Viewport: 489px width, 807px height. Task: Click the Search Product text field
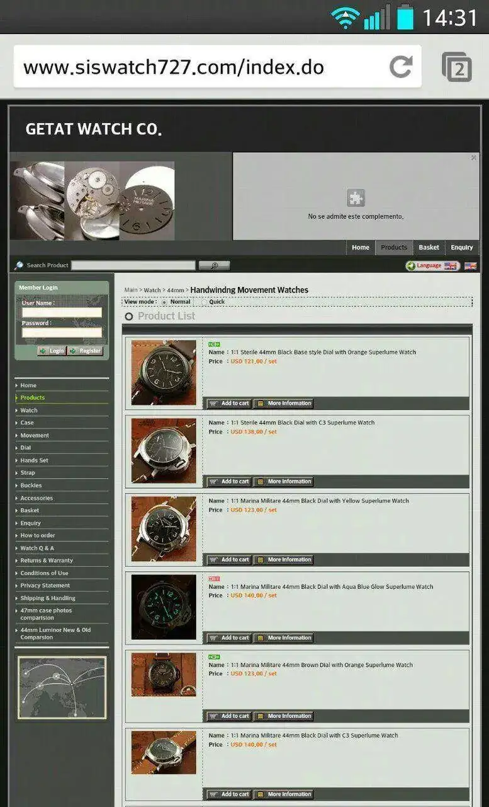point(133,265)
